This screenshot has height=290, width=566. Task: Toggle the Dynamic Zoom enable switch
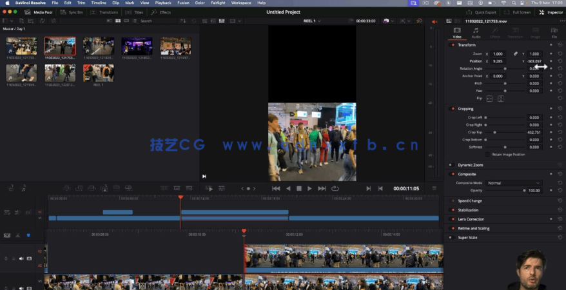pyautogui.click(x=451, y=165)
